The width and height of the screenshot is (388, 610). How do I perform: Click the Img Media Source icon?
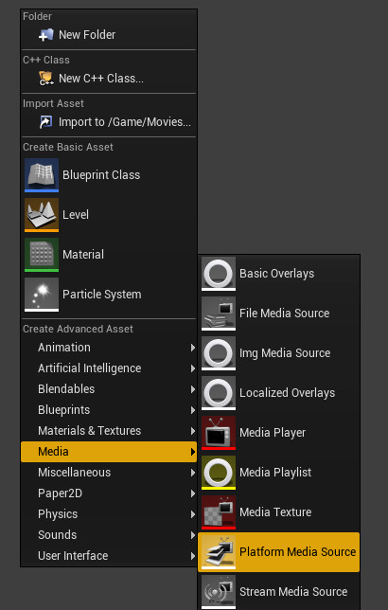pyautogui.click(x=218, y=353)
